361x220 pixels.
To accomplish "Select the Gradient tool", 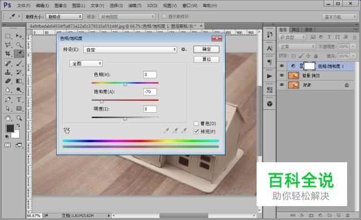I will 19,81.
